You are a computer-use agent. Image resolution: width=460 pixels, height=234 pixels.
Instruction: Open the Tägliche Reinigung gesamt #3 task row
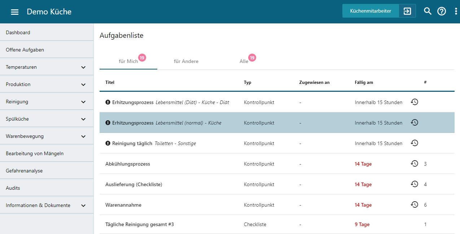click(x=140, y=224)
